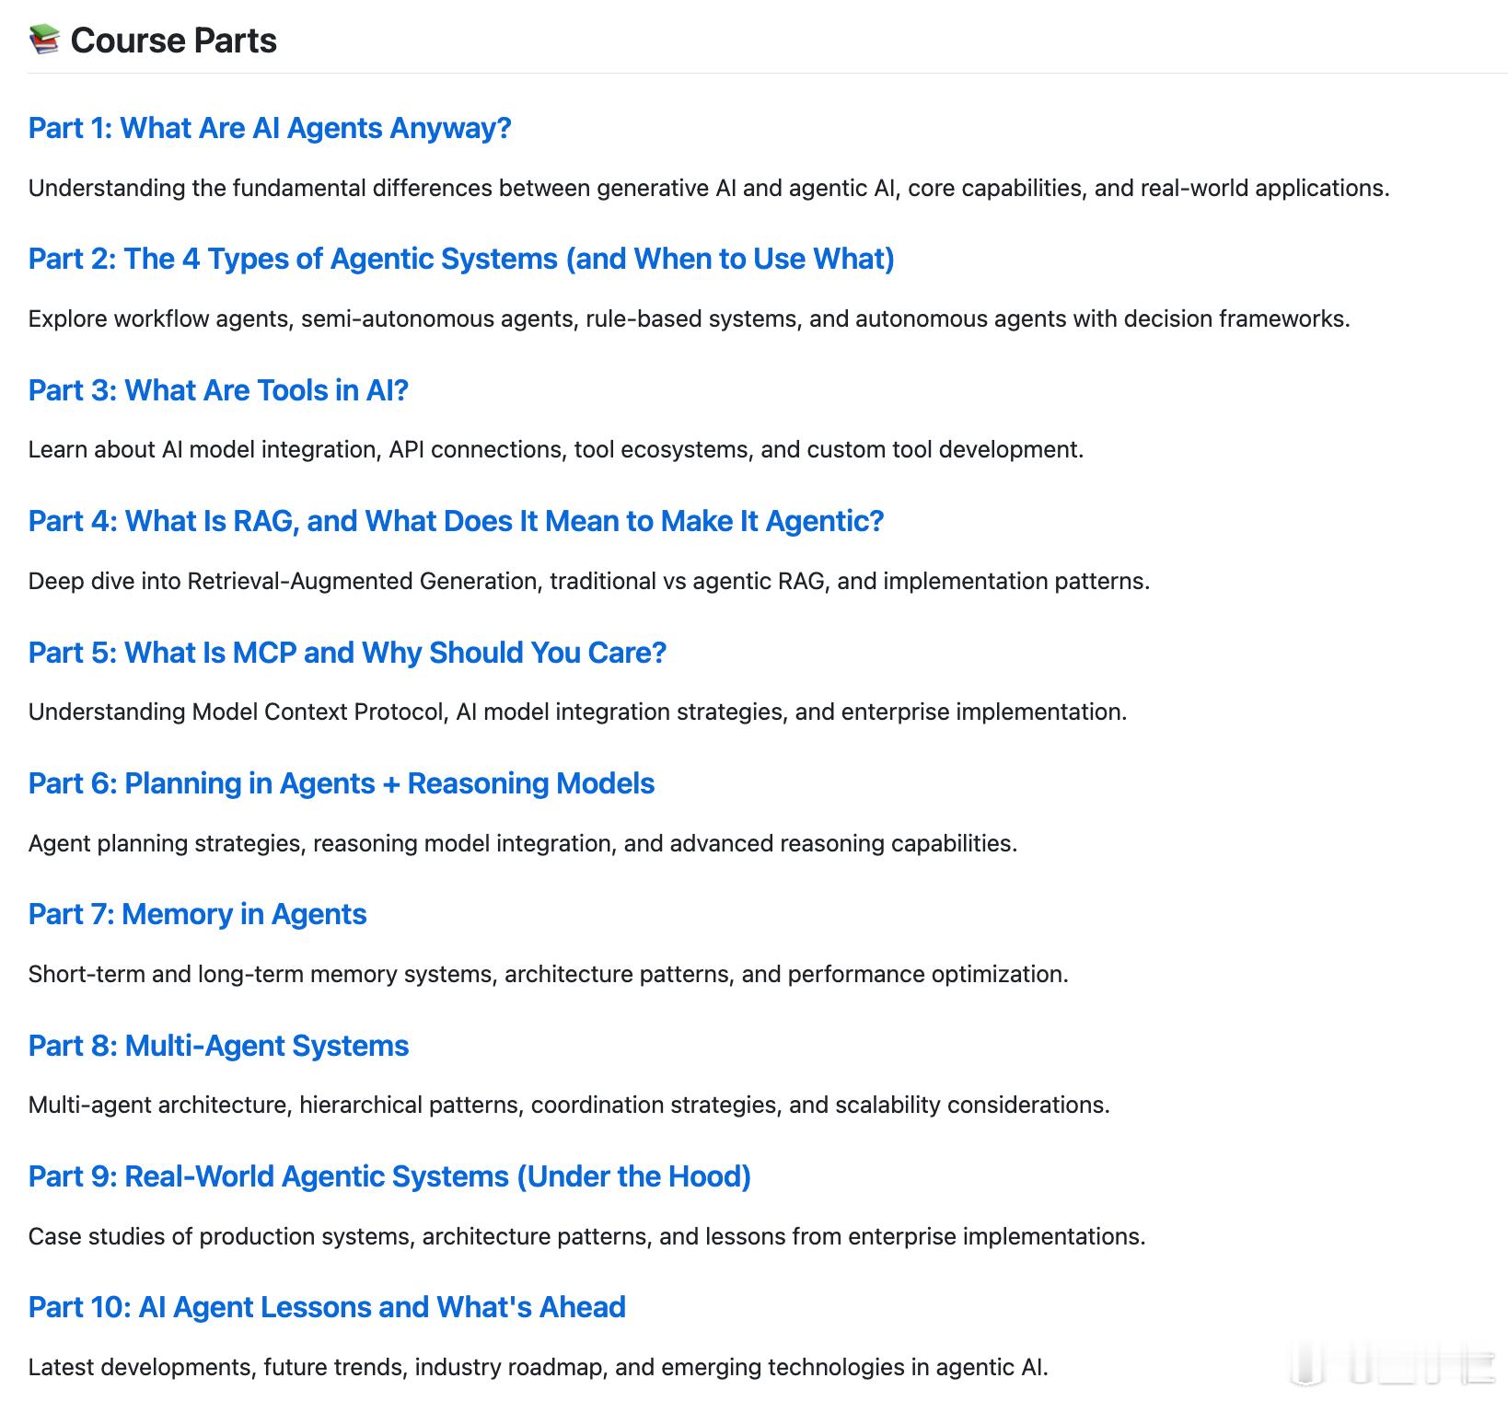Open Part 8: Multi-Agent Systems link
The height and width of the screenshot is (1401, 1508).
pos(218,1046)
